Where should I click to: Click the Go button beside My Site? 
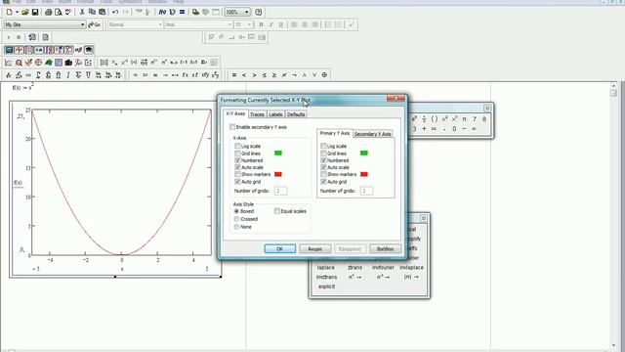(x=95, y=24)
